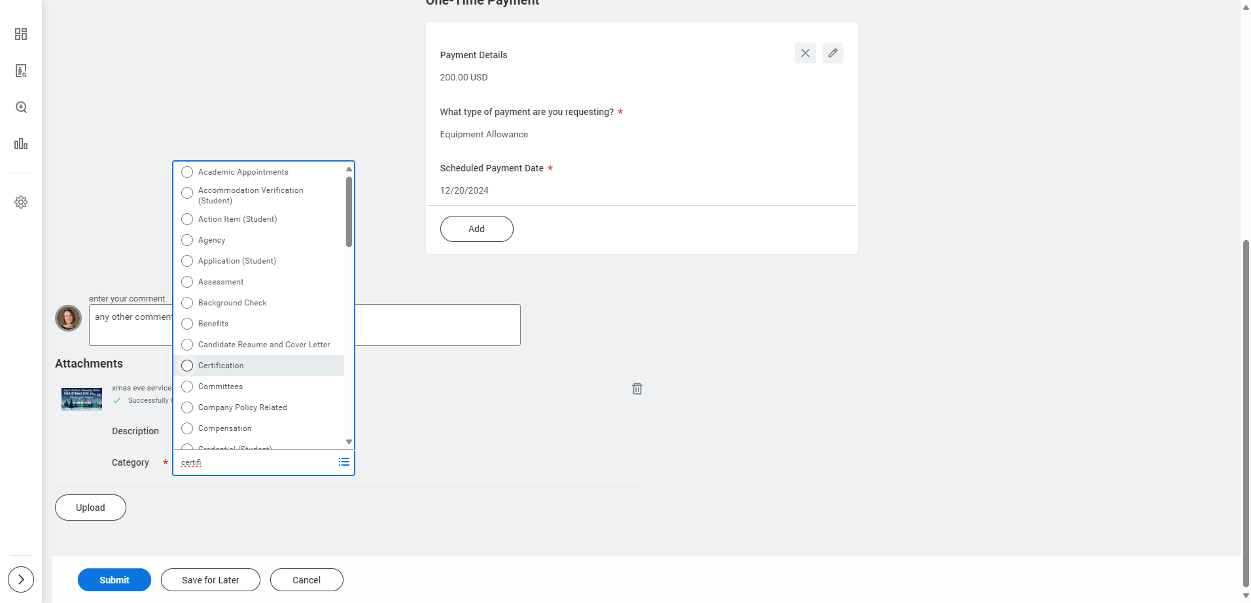Screen dimensions: 1251x603
Task: Click the Attachments heading
Action: 89,364
